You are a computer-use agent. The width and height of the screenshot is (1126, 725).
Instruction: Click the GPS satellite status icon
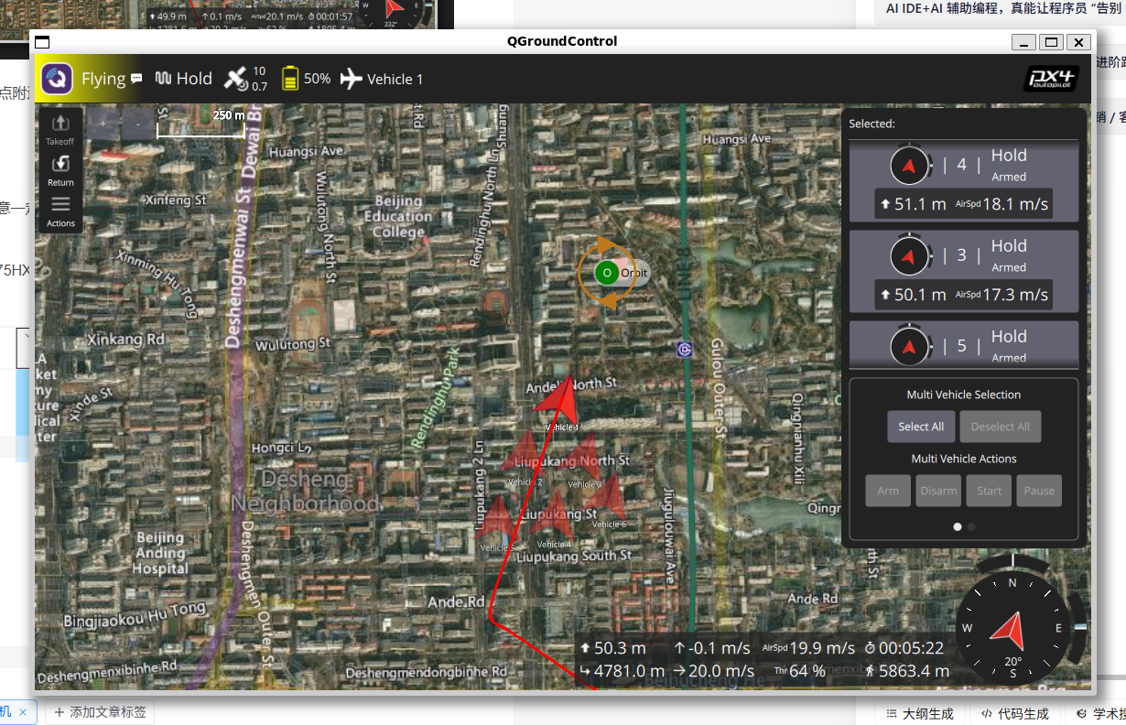pos(236,78)
